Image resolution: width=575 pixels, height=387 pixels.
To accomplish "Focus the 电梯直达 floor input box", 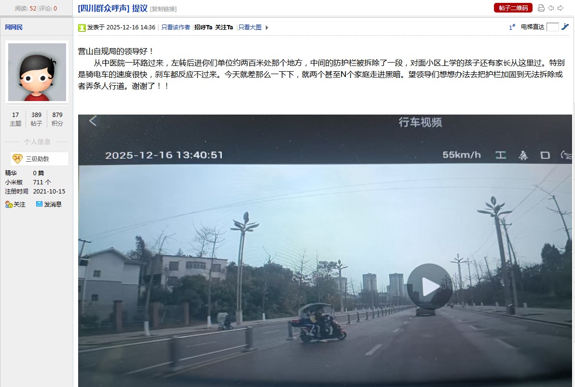I will pyautogui.click(x=552, y=26).
